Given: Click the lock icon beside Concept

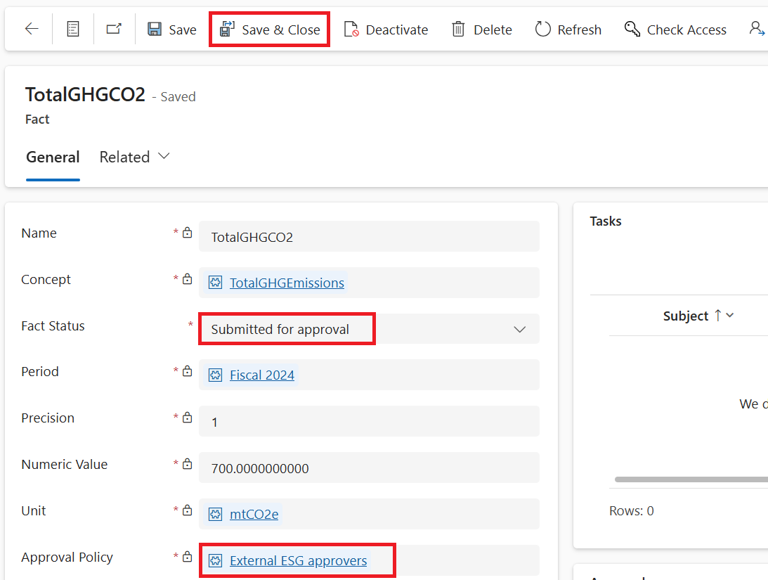Looking at the screenshot, I should point(187,278).
